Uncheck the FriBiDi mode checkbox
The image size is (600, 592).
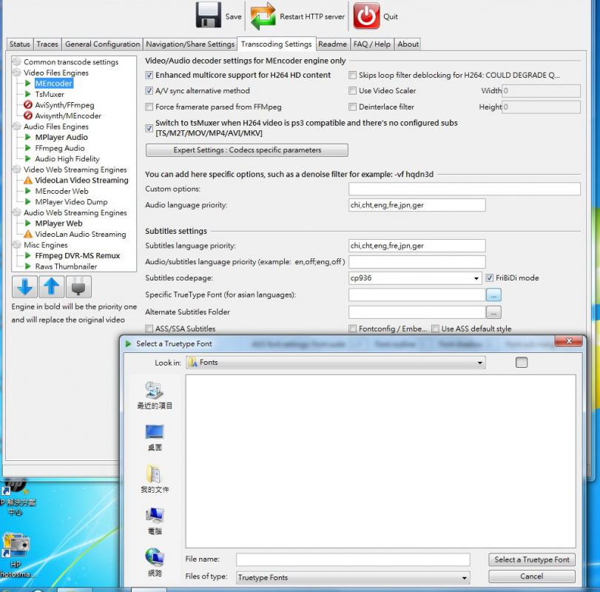490,278
